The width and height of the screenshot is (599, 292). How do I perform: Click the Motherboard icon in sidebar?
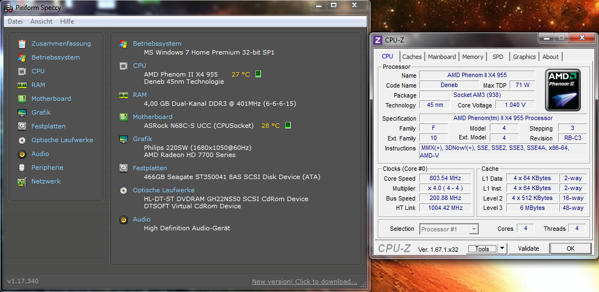[22, 99]
